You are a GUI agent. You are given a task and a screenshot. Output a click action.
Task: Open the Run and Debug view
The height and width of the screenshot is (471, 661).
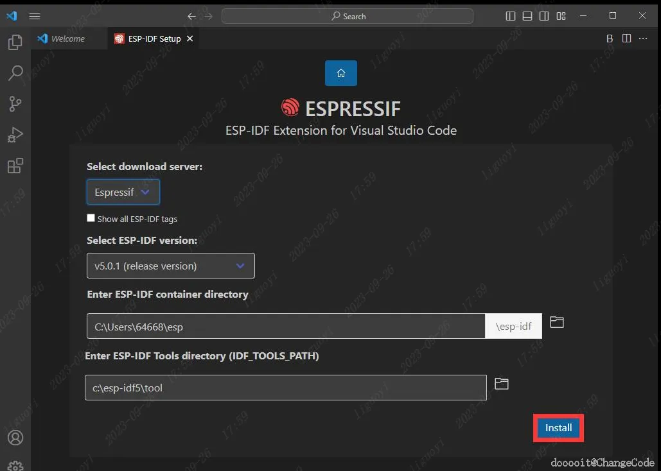click(15, 135)
